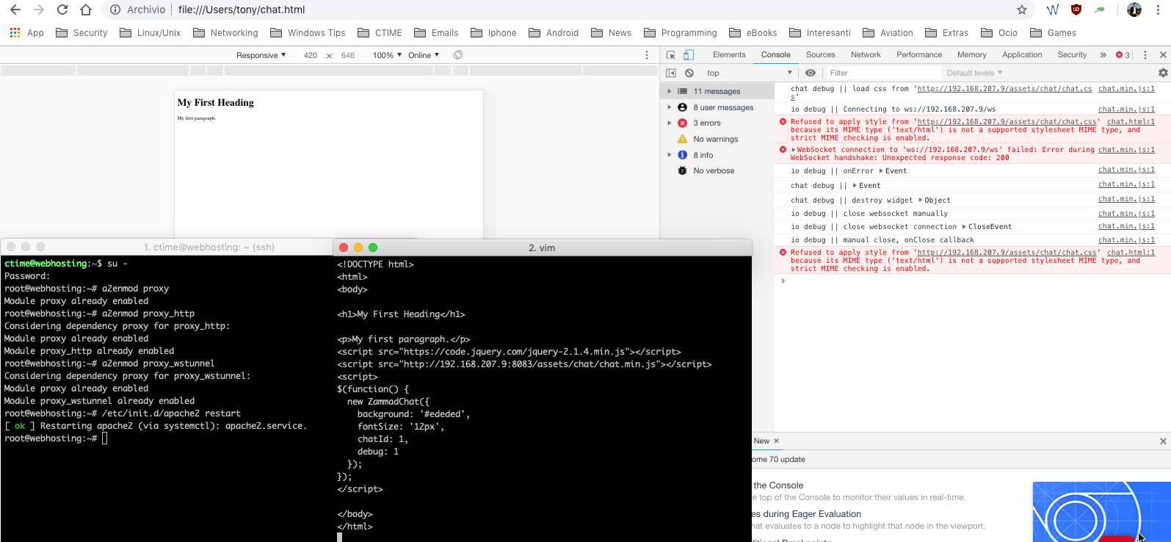Open chat.min.js:1 link on Connecting row

coord(1126,109)
